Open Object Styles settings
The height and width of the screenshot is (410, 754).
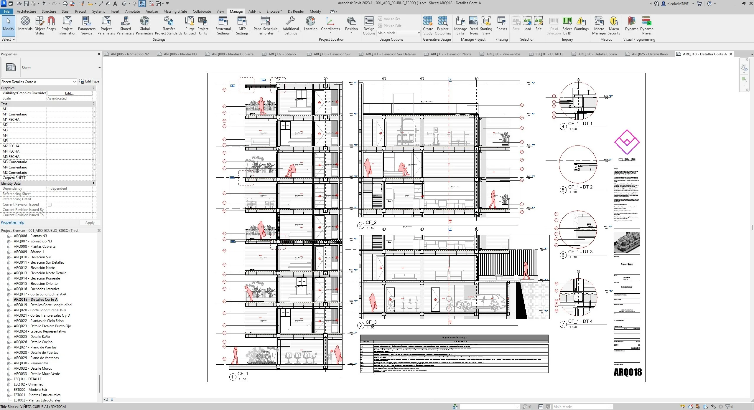tap(39, 26)
